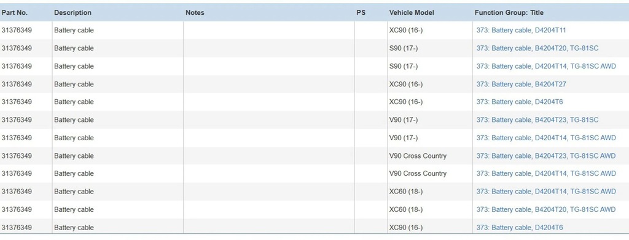Select the PS column header
The width and height of the screenshot is (629, 240).
[x=361, y=13]
